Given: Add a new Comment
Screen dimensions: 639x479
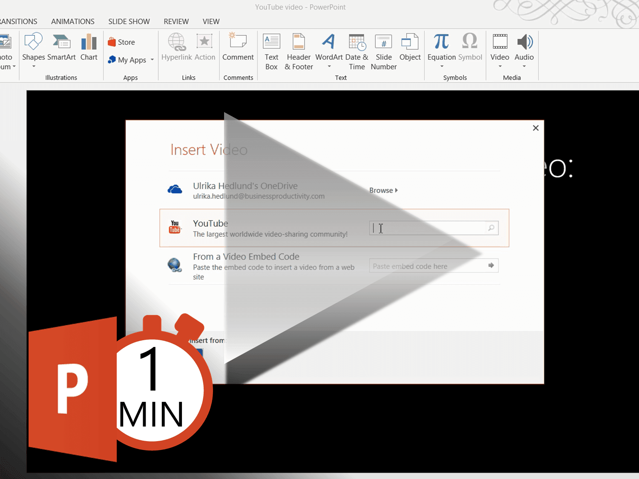Looking at the screenshot, I should (238, 47).
